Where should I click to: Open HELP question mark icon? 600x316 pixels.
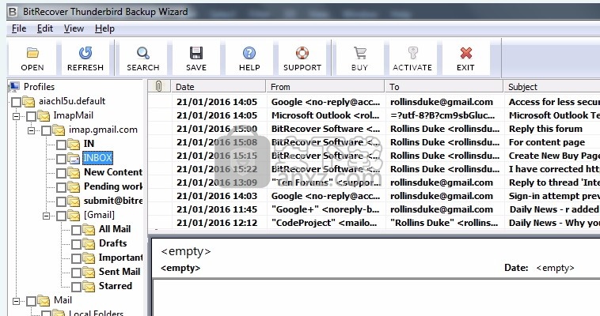click(249, 53)
